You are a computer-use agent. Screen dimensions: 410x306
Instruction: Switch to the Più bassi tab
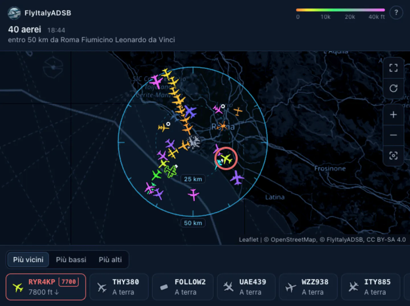coord(71,260)
